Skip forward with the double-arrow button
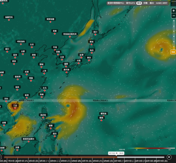The image size is (176, 163). coord(169,157)
